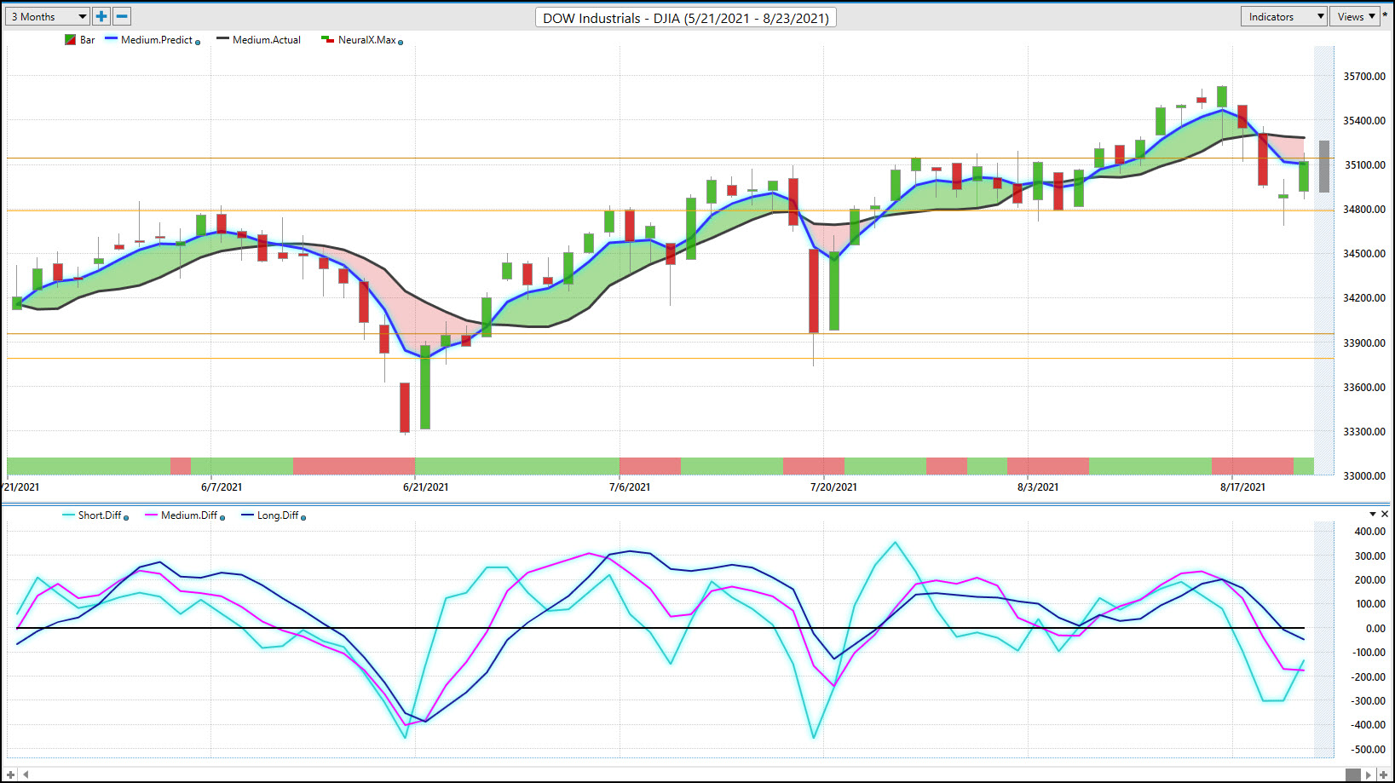Click the scroll-left arrow at the bottom
Image resolution: width=1395 pixels, height=783 pixels.
click(x=26, y=774)
